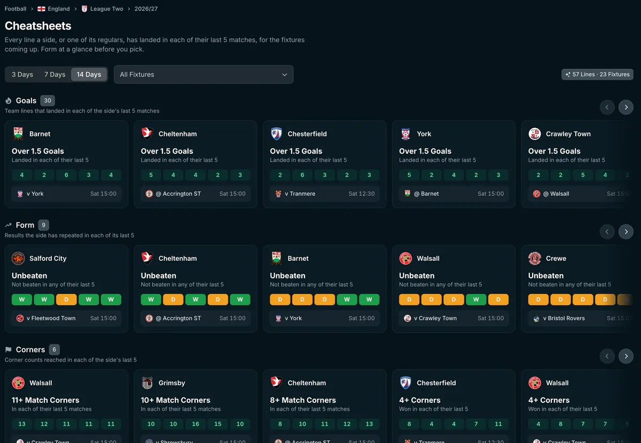Viewport: 641px width, 443px height.
Task: Click the England flag icon in breadcrumb
Action: (x=41, y=9)
